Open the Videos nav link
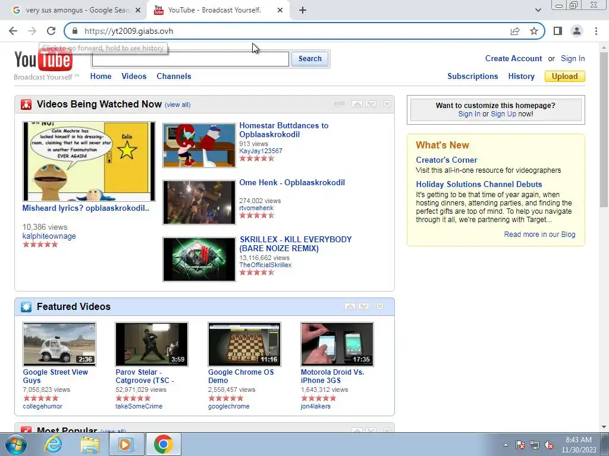 pyautogui.click(x=134, y=77)
